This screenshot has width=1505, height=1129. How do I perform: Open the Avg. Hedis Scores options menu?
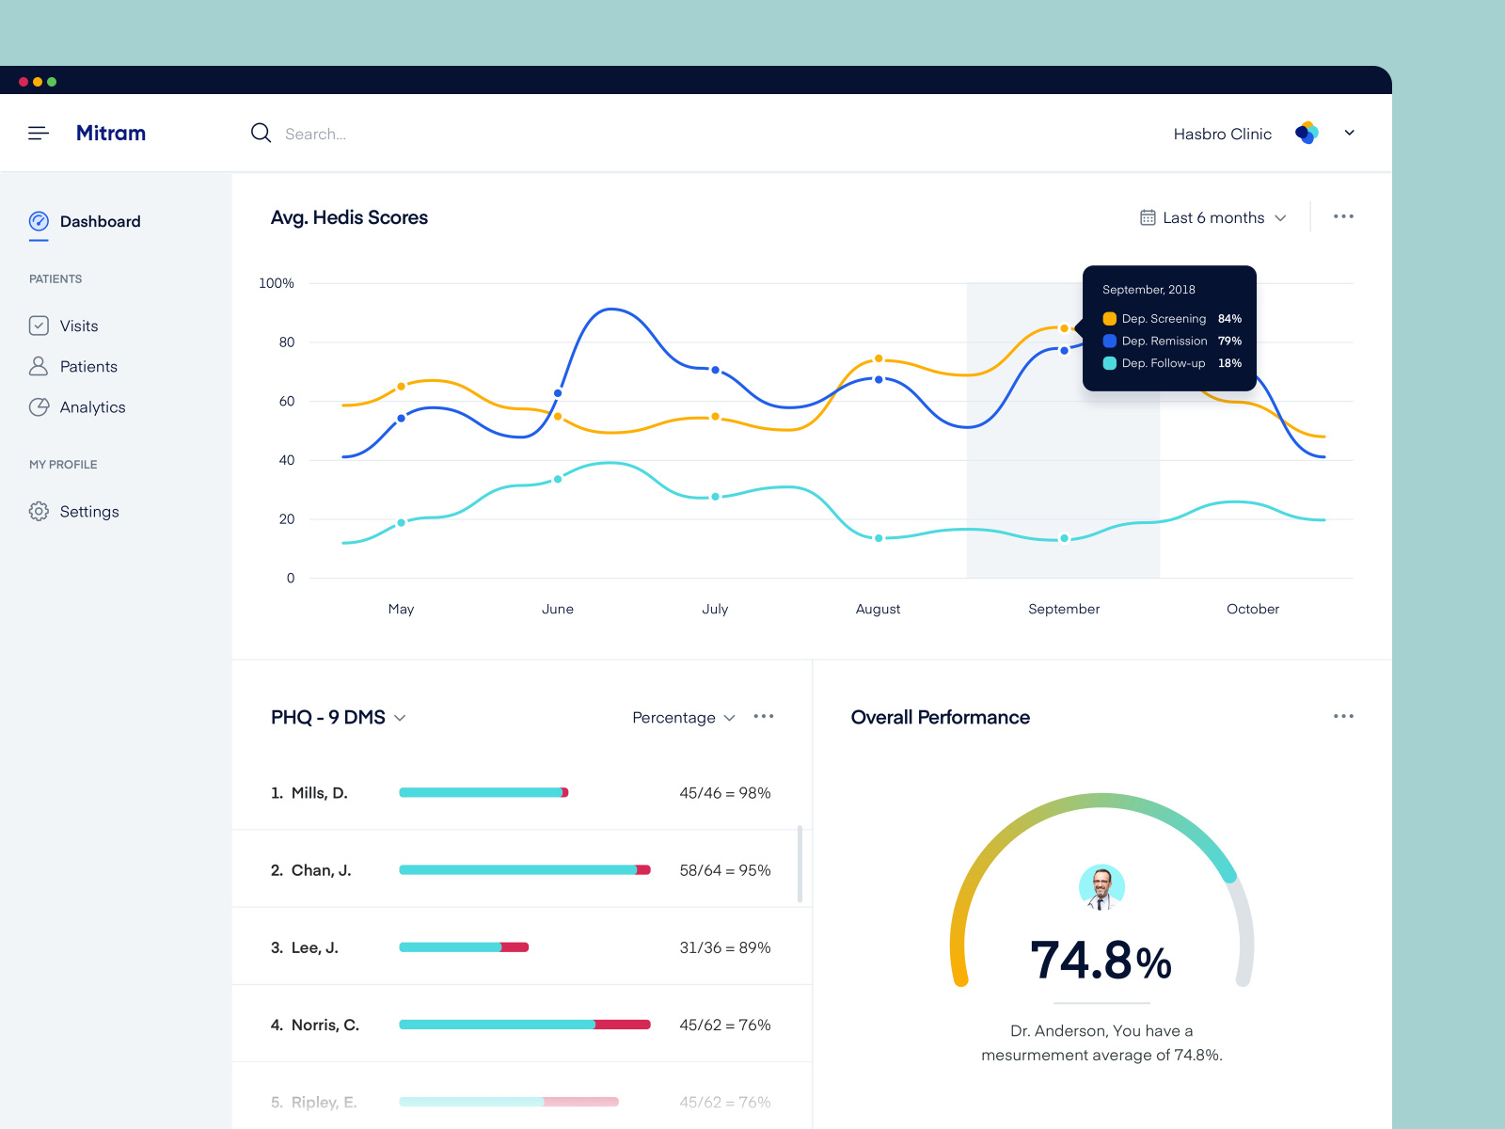tap(1343, 216)
